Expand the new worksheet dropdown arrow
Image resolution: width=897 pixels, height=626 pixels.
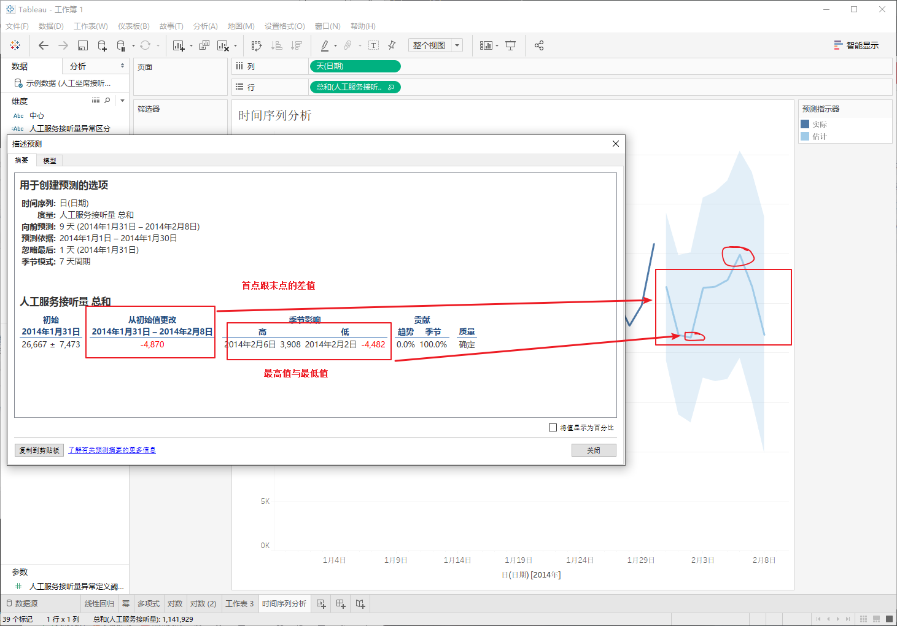191,45
